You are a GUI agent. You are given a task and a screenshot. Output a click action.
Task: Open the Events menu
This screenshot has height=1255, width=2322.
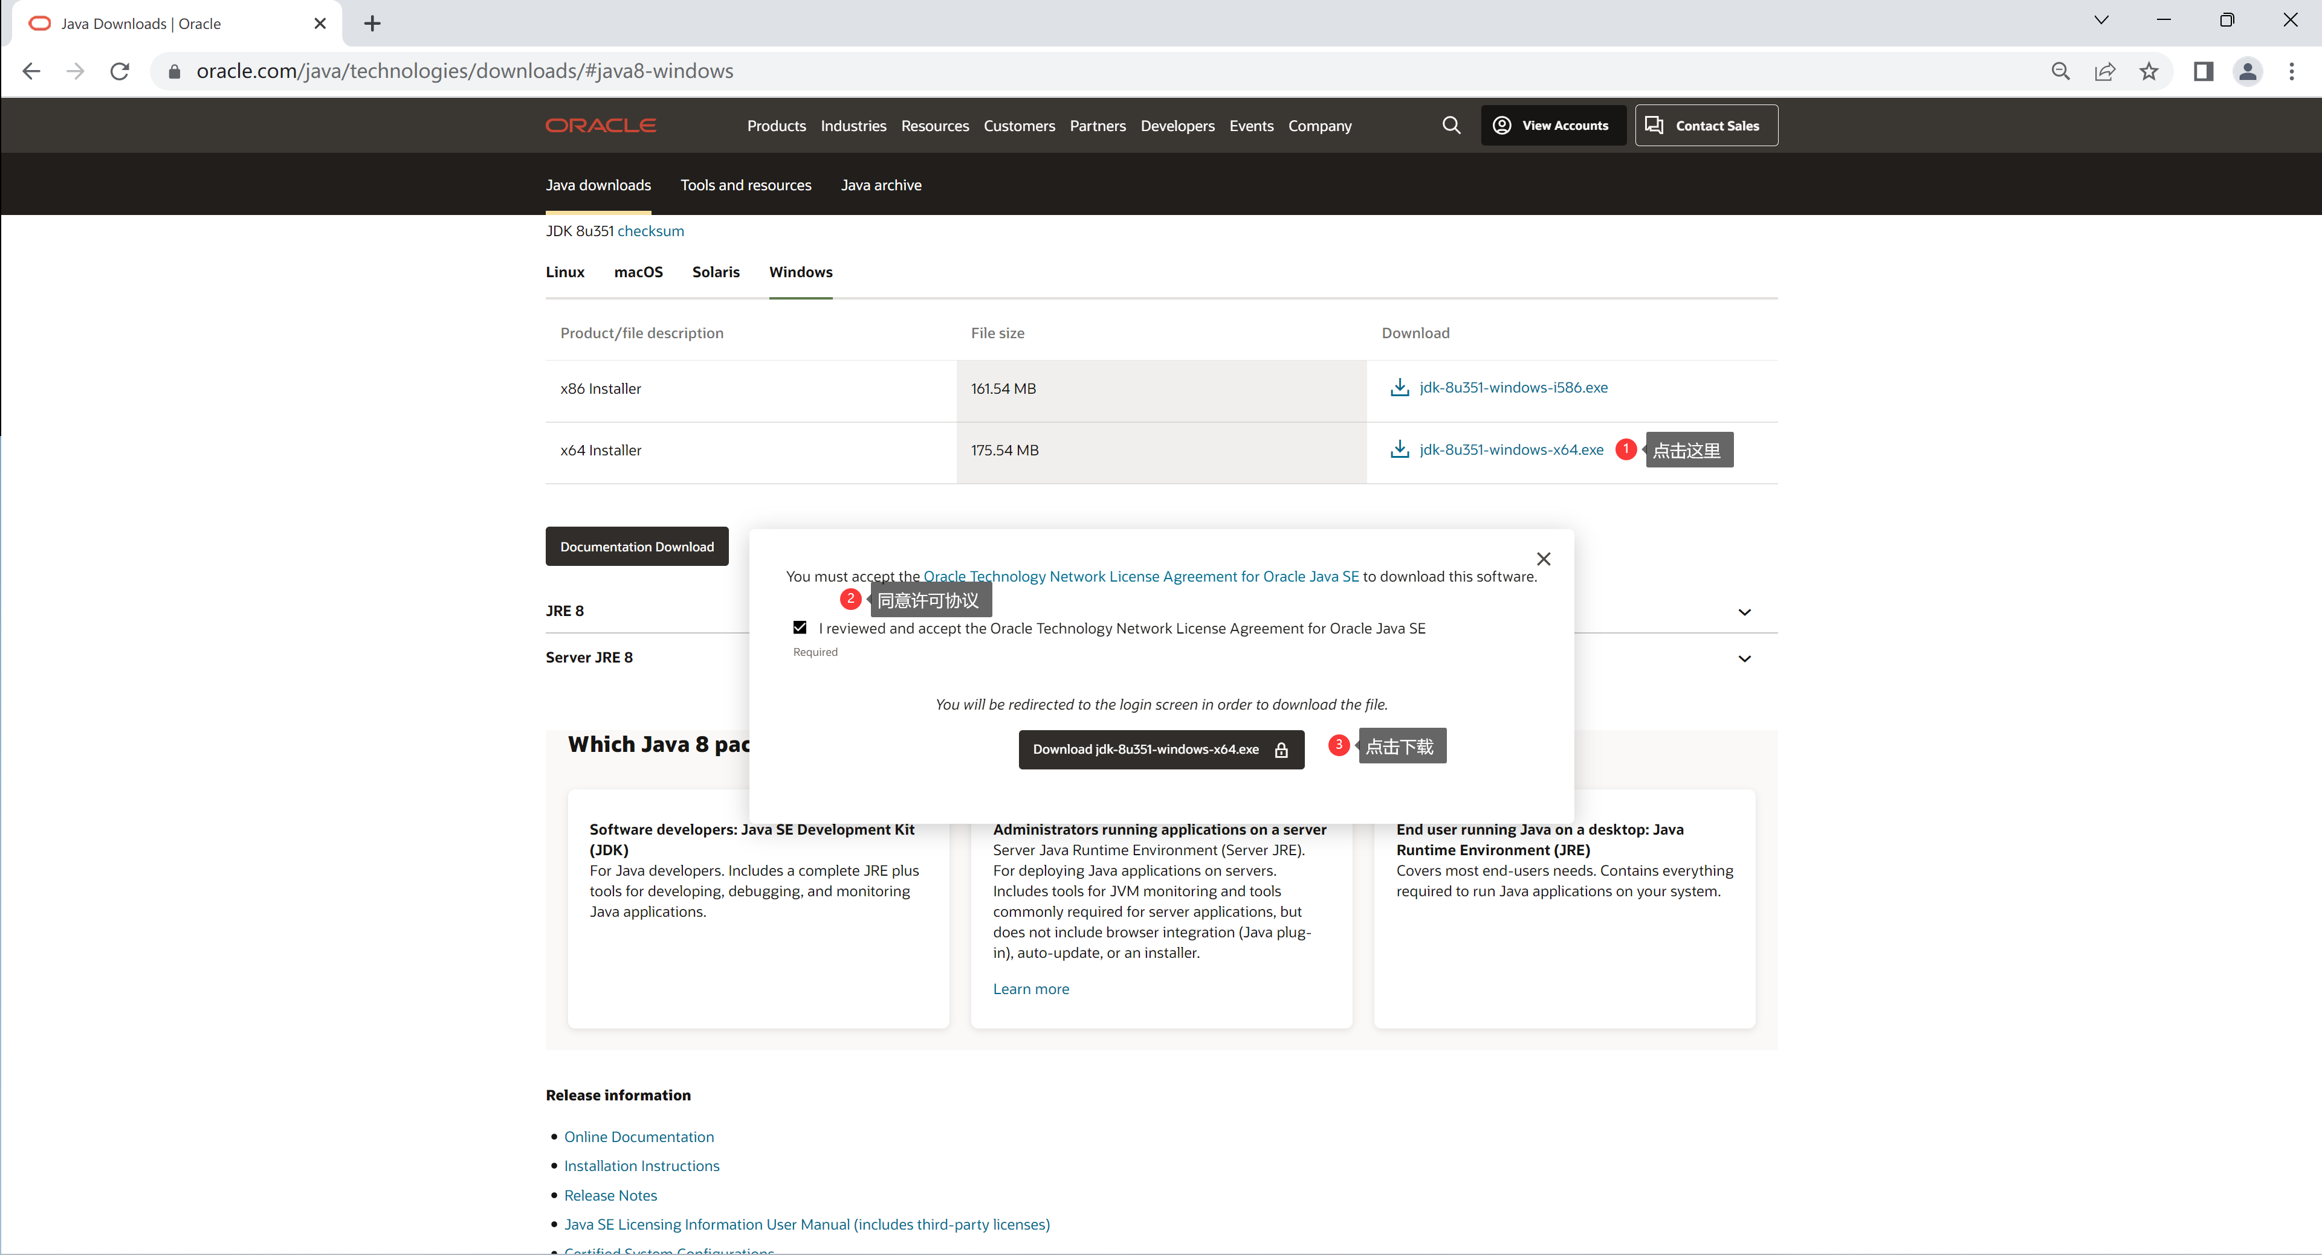1251,126
